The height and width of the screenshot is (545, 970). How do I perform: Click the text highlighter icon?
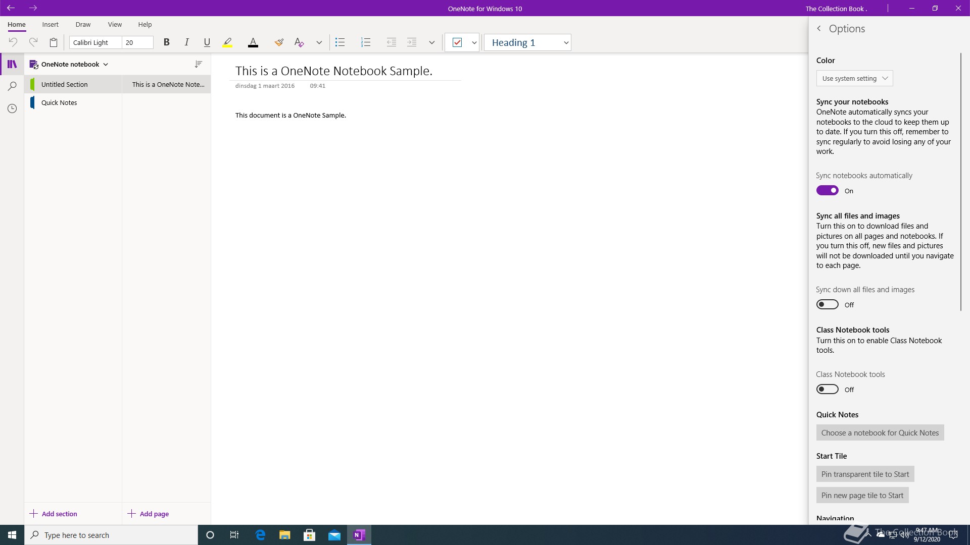(227, 42)
